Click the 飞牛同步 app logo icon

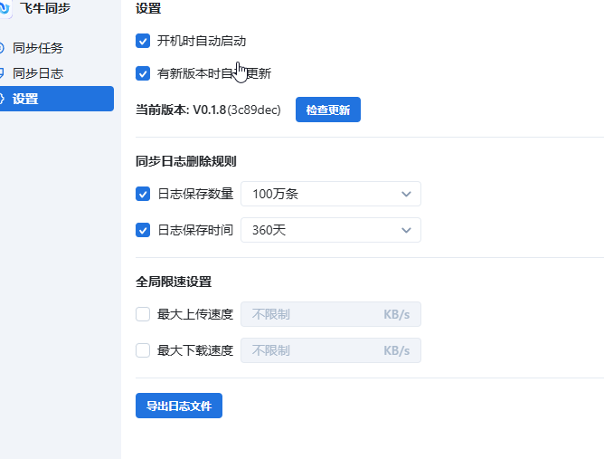[x=5, y=9]
